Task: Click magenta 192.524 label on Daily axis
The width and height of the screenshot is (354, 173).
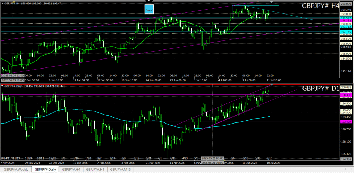Action: tap(346, 121)
